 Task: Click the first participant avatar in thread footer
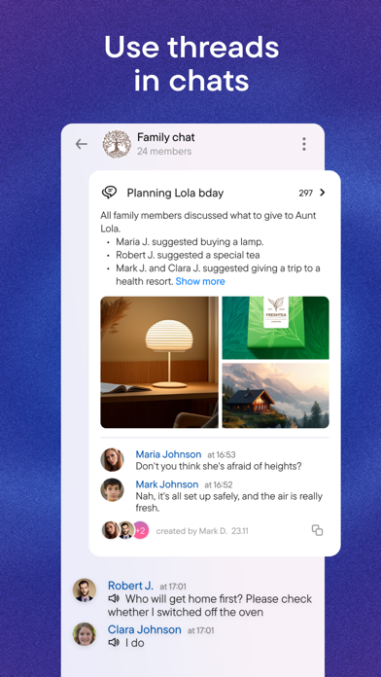coord(110,530)
